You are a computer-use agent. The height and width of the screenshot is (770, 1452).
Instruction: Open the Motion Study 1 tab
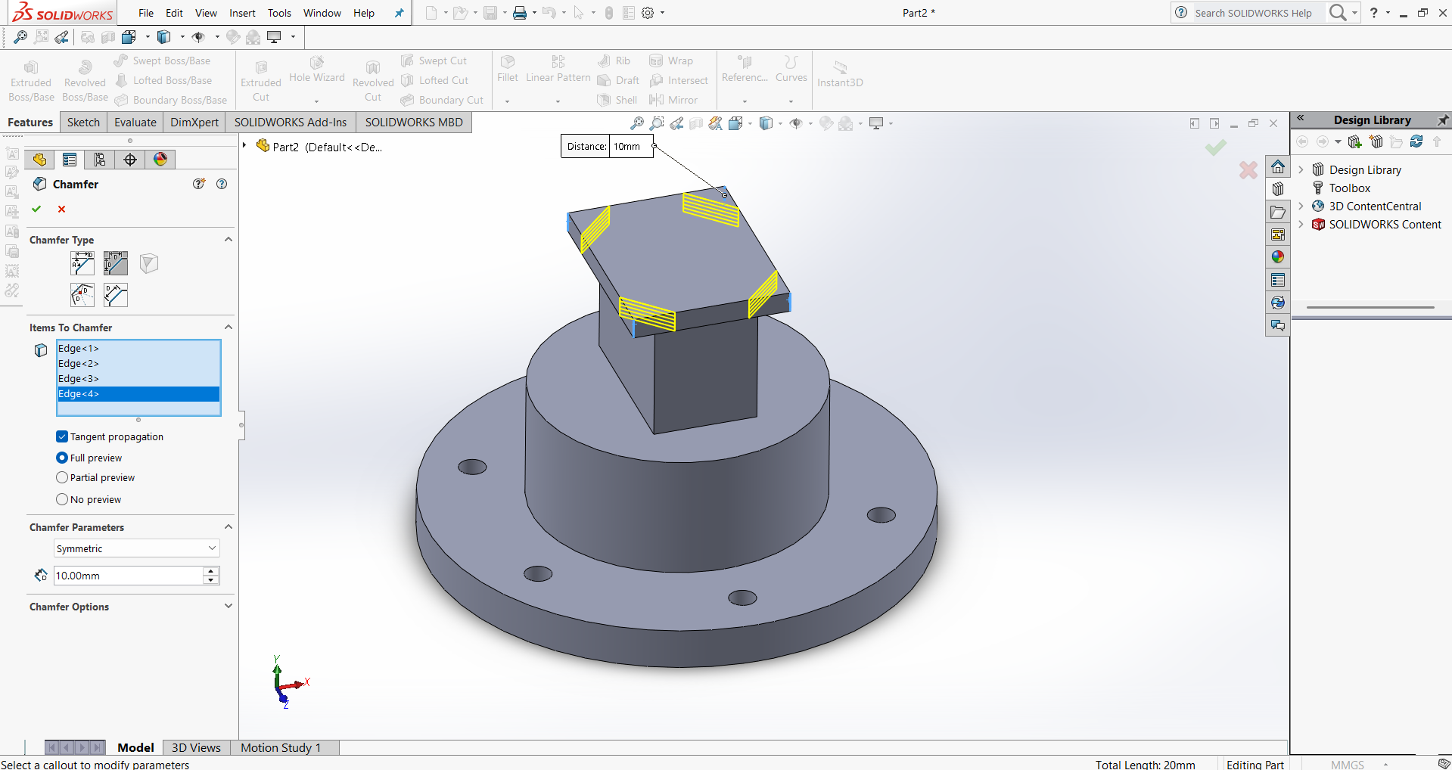[281, 747]
